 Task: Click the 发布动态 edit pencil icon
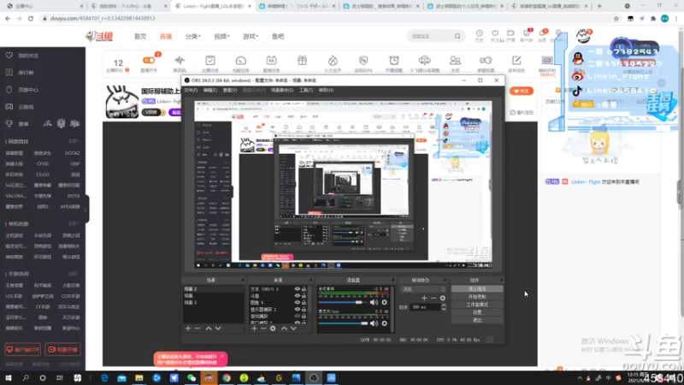tap(516, 61)
